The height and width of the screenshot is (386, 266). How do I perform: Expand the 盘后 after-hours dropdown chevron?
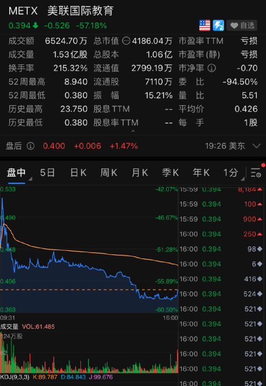pos(257,146)
